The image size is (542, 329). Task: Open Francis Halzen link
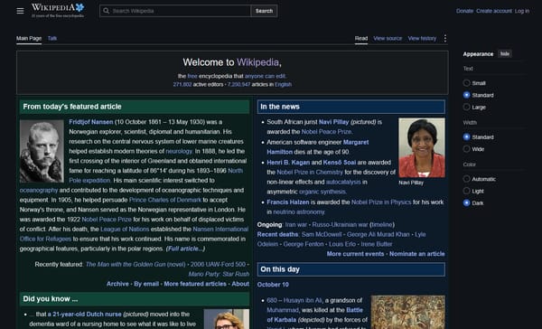(288, 202)
